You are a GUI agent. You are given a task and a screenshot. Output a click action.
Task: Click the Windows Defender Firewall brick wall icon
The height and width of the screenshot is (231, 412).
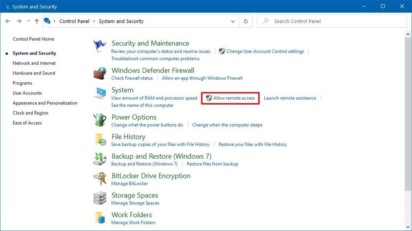pos(100,74)
